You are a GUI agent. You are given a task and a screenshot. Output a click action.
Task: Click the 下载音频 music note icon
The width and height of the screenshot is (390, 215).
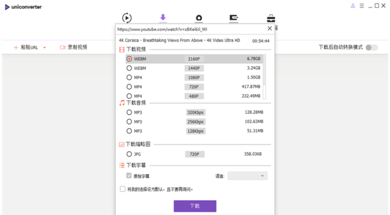pyautogui.click(x=122, y=103)
